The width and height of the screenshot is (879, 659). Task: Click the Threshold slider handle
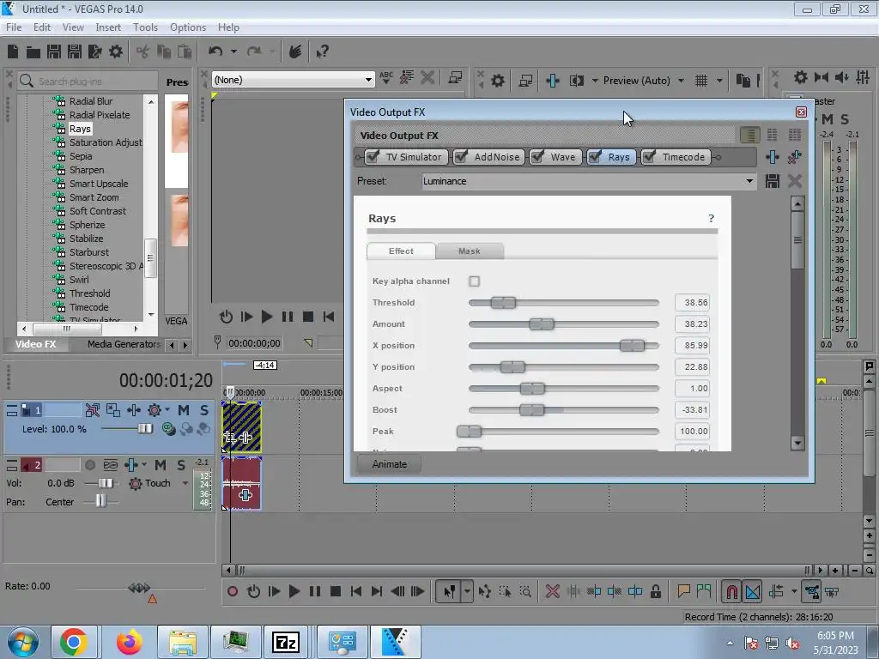(x=503, y=303)
